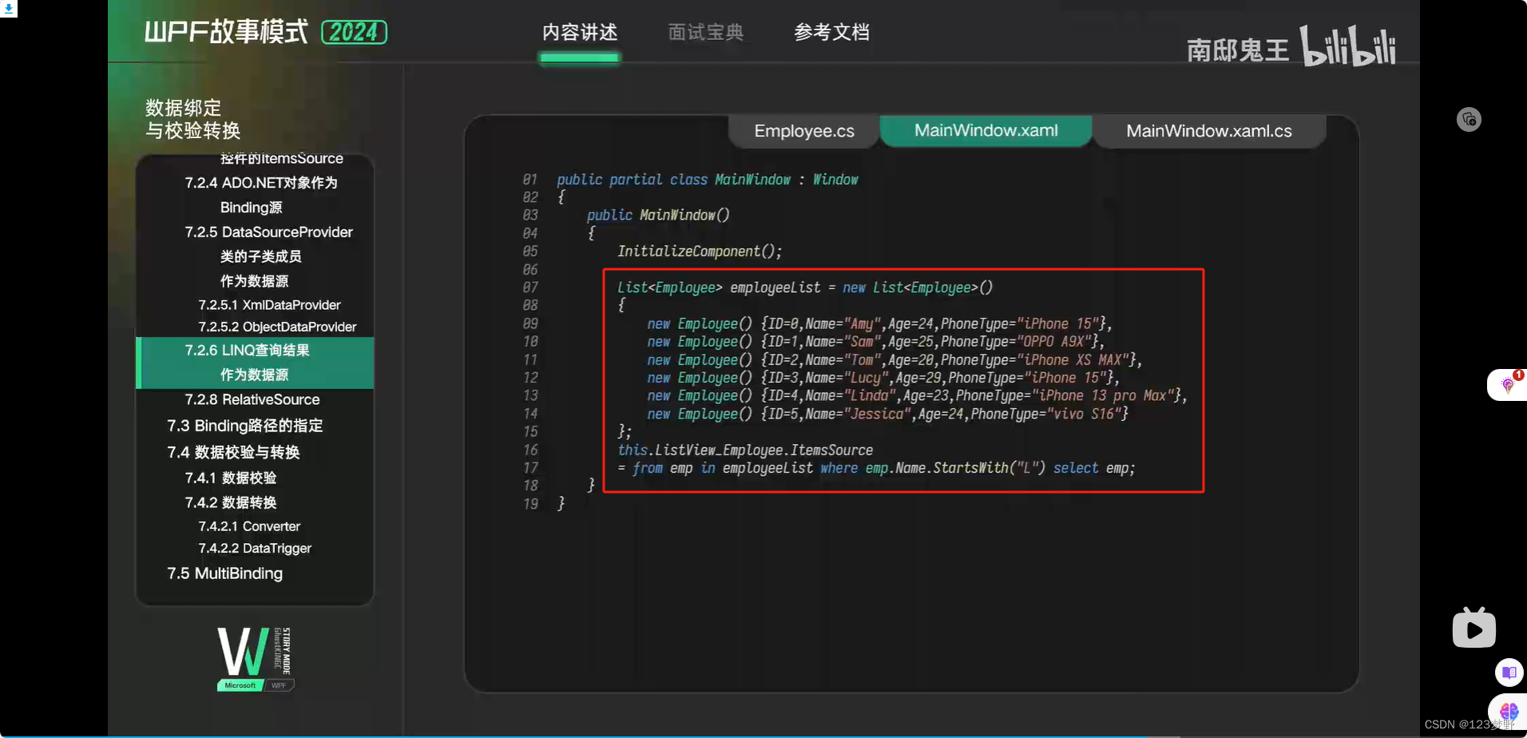Click the InitializeComponent(); code line
Viewport: 1527px width, 738px height.
700,252
